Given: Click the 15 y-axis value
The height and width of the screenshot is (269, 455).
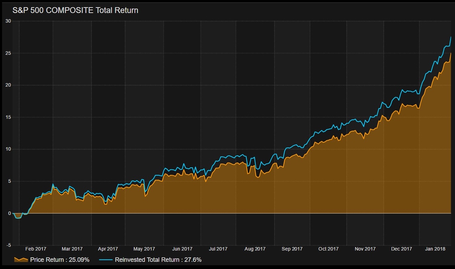Looking at the screenshot, I should point(8,117).
